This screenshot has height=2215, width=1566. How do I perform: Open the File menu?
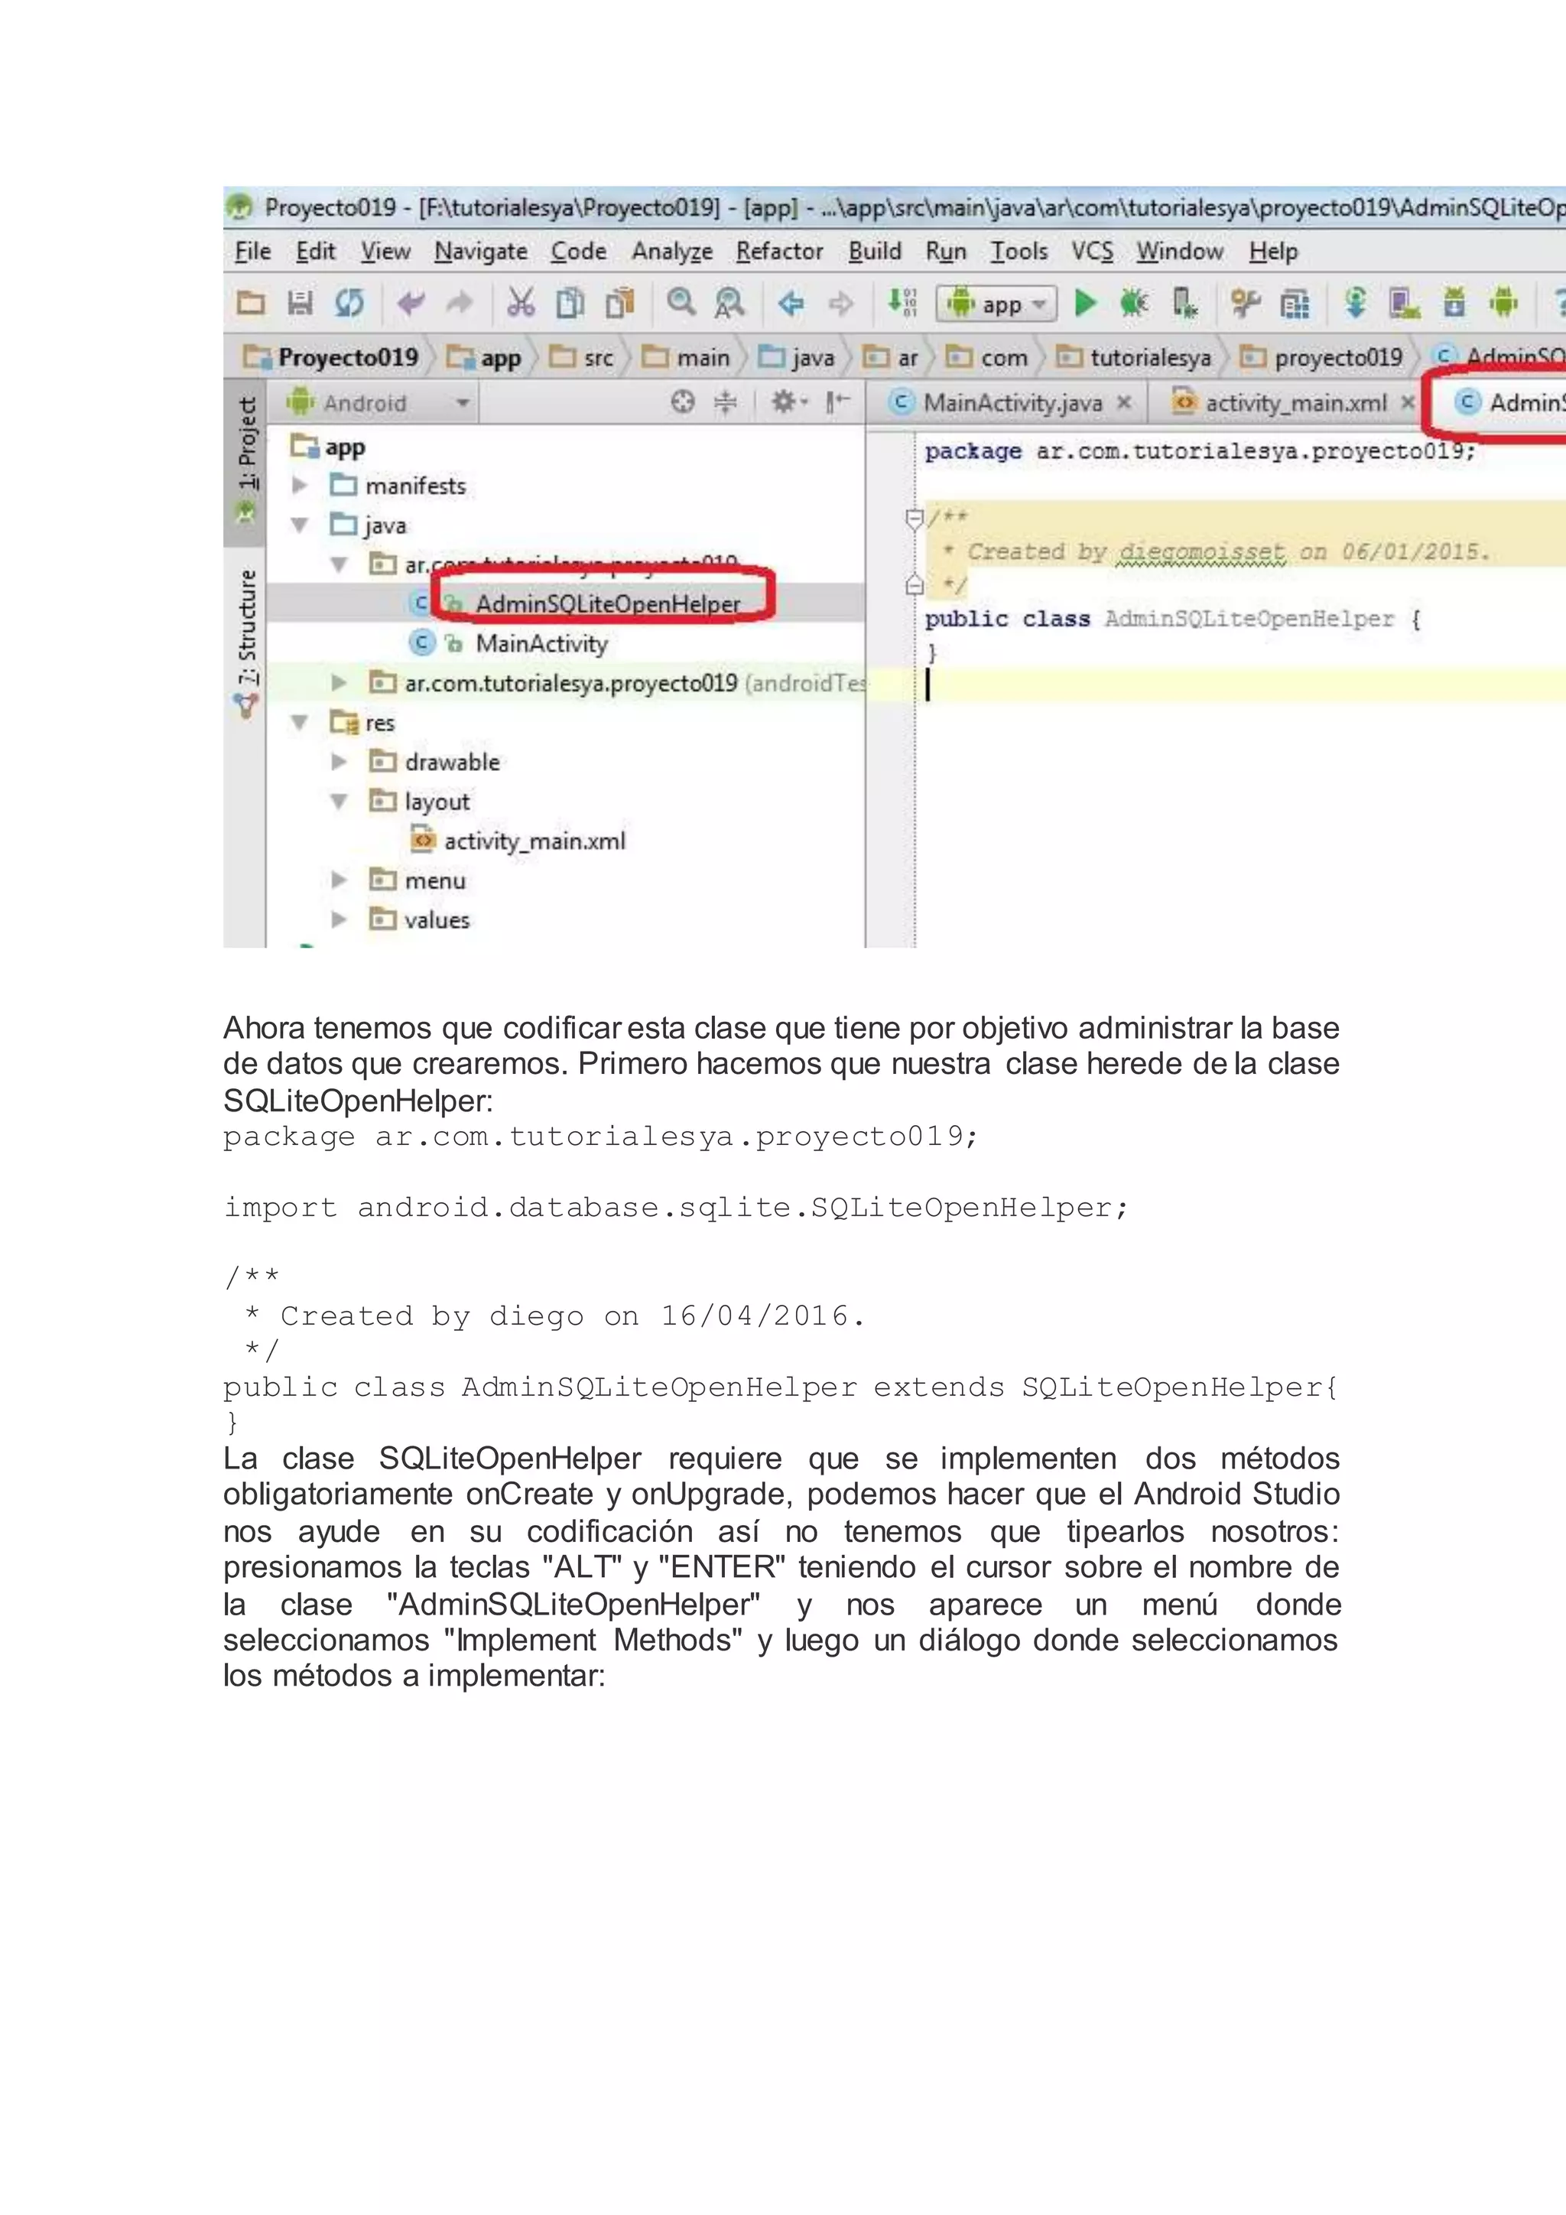click(x=252, y=252)
